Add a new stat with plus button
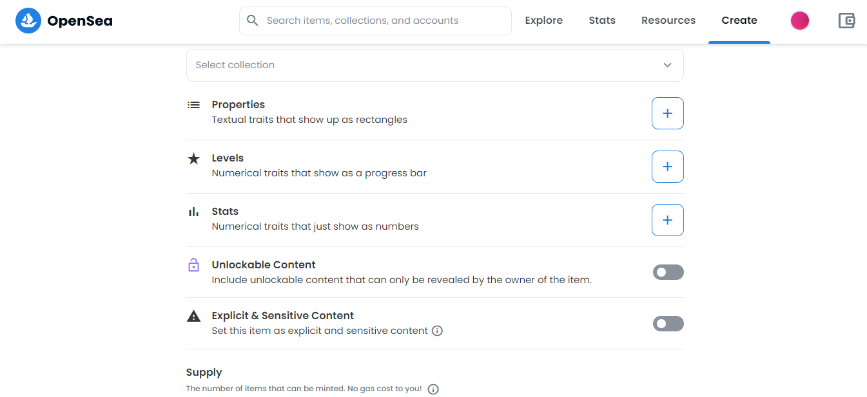This screenshot has width=867, height=397. 667,220
